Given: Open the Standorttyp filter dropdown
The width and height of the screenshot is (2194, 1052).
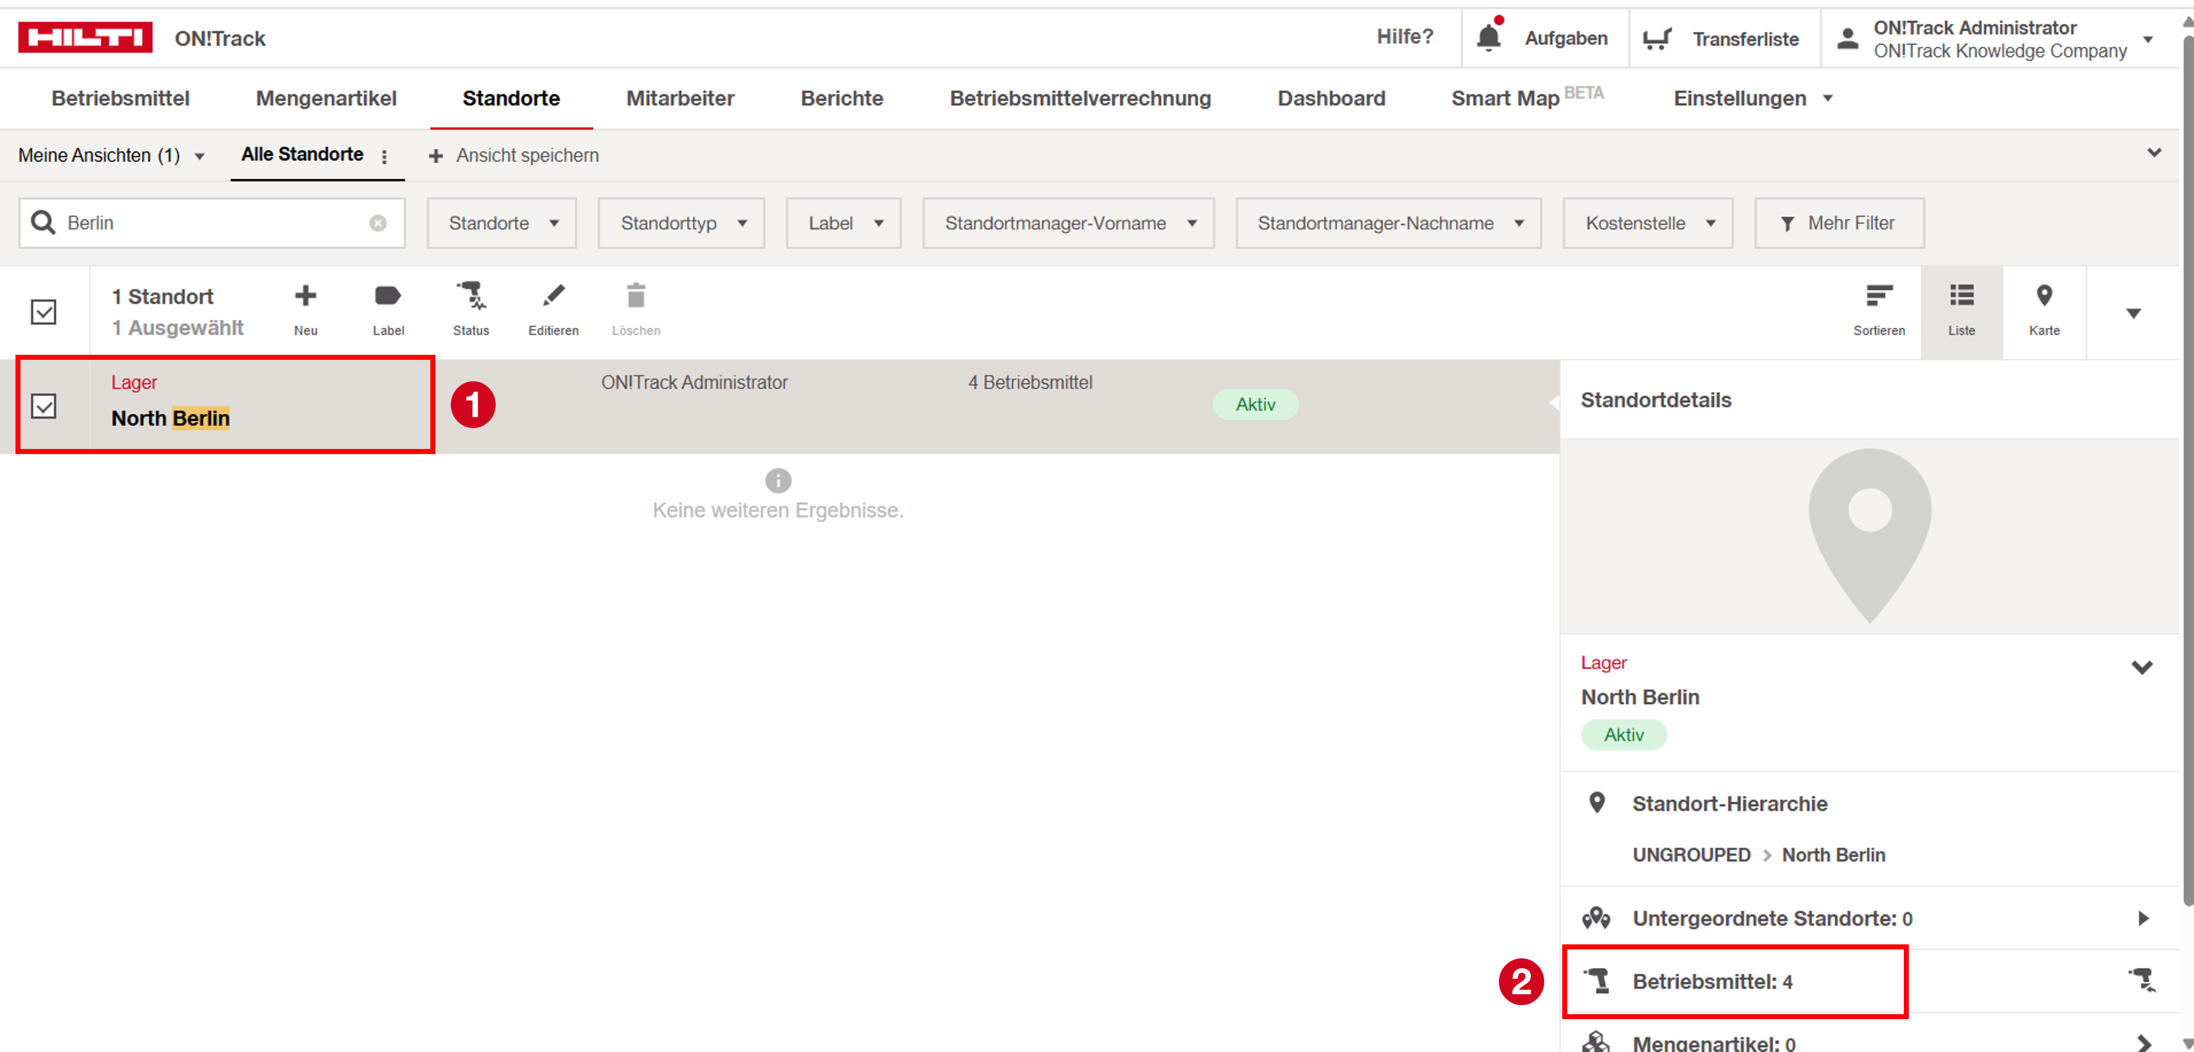Looking at the screenshot, I should click(681, 223).
